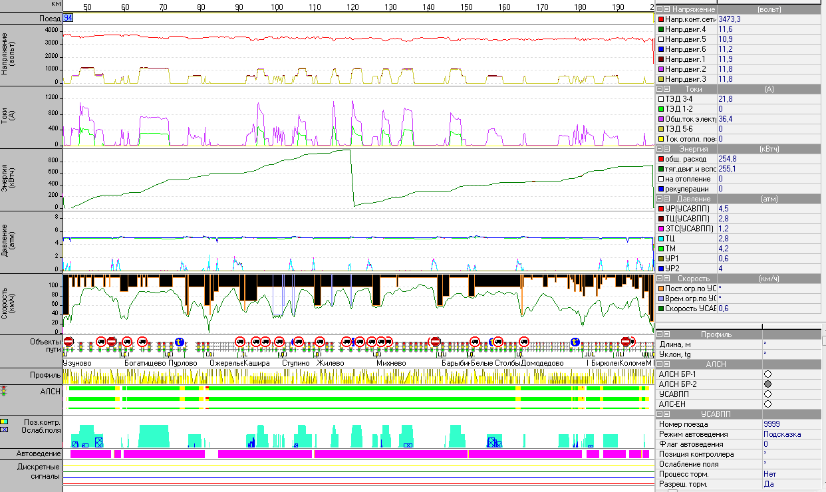Screen dimensions: 826x492
Task: Collapse the Токи parameter group
Action: tap(659, 88)
